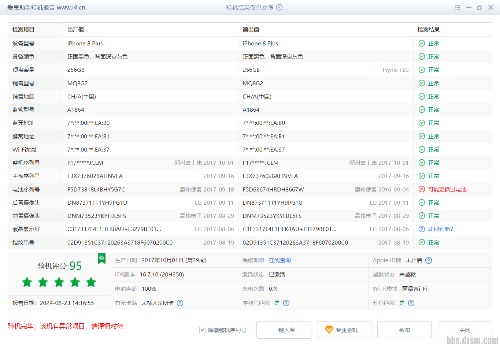This screenshot has height=346, width=500.
Task: Click question icon in 液晶显示屏 row
Action: point(422,229)
